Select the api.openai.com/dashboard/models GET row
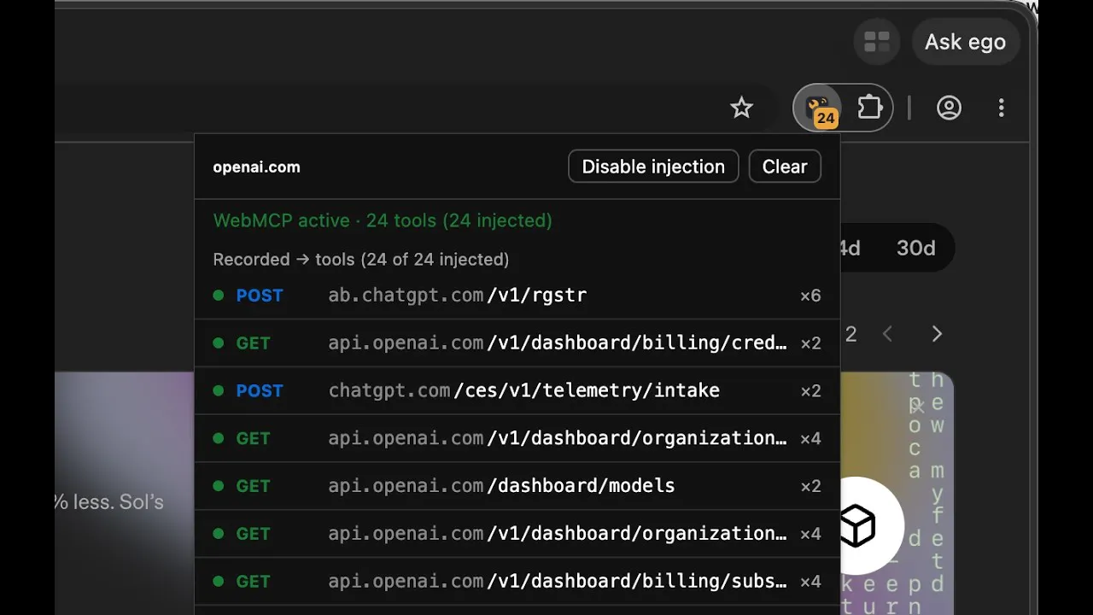 pyautogui.click(x=517, y=486)
